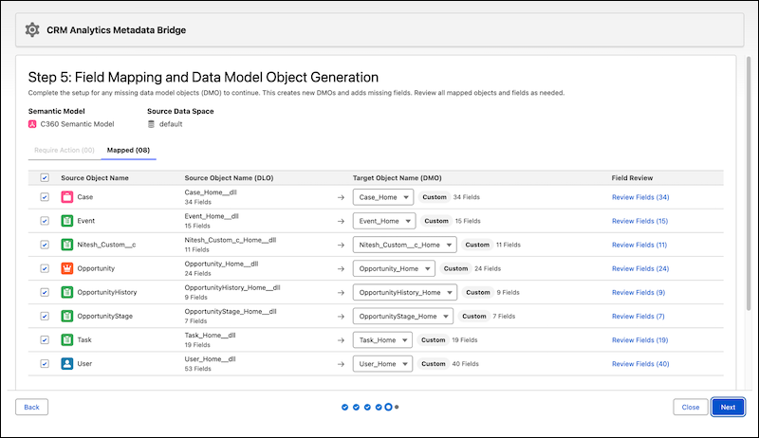Click the OpportunityStage object icon
This screenshot has width=759, height=438.
coord(67,316)
